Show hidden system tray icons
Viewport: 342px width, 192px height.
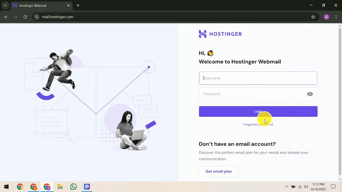287,187
